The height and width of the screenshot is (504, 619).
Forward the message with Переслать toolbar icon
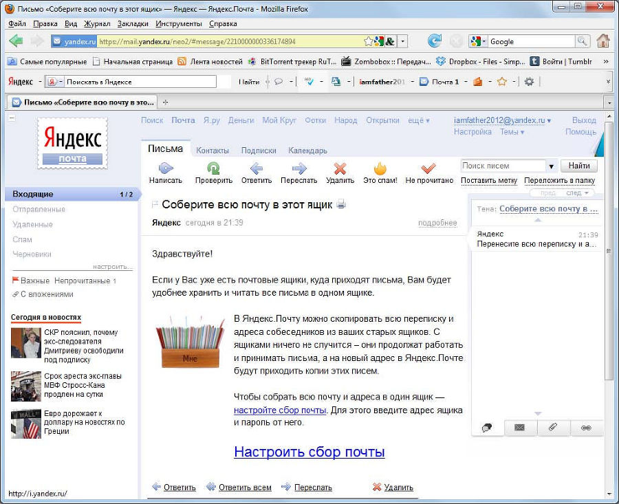point(298,168)
